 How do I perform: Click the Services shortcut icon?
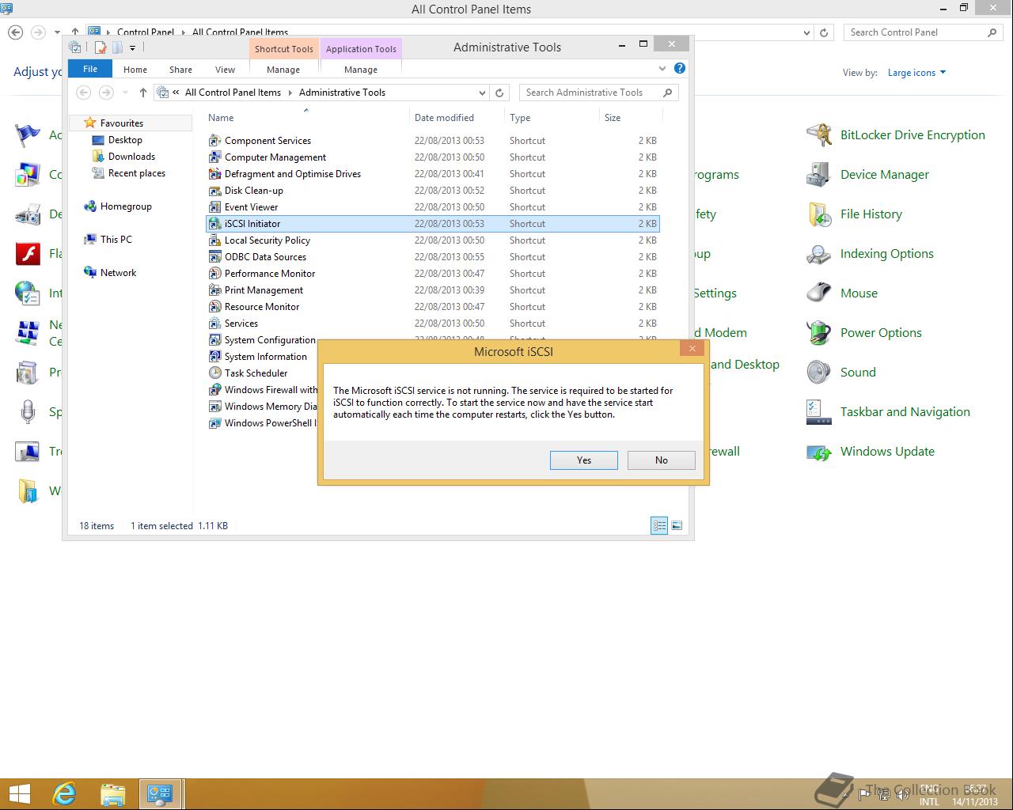[x=214, y=323]
